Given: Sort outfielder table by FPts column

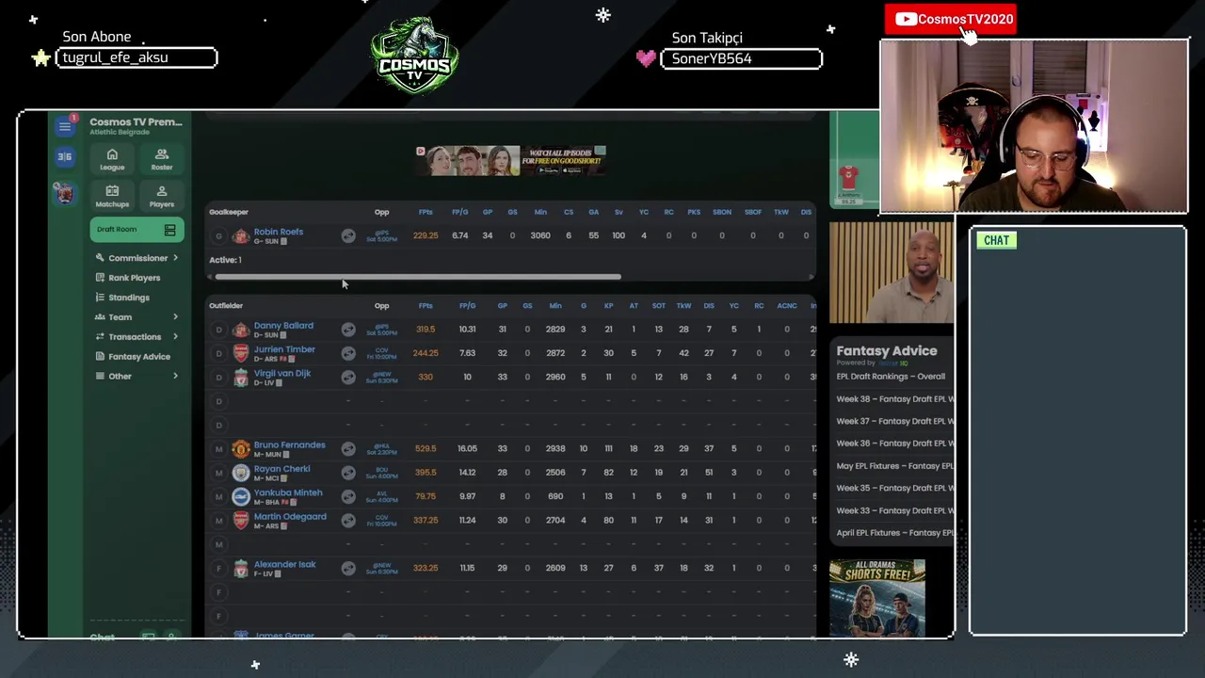Looking at the screenshot, I should (x=426, y=306).
